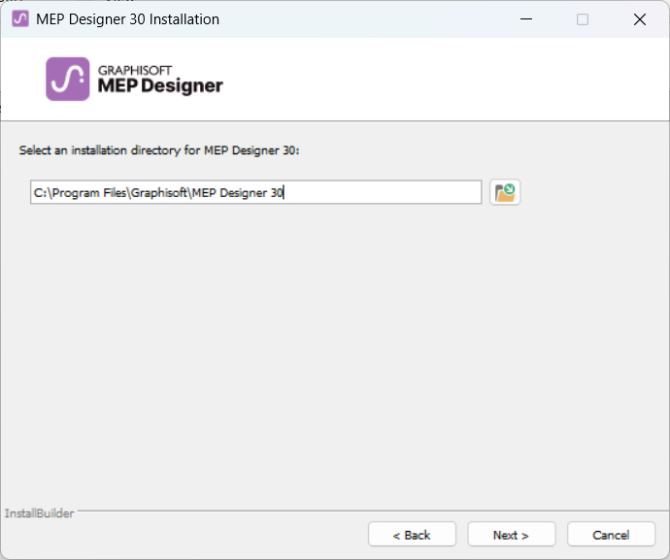
Task: Click the "MEP Designer 30 Installation" window title
Action: tap(127, 19)
